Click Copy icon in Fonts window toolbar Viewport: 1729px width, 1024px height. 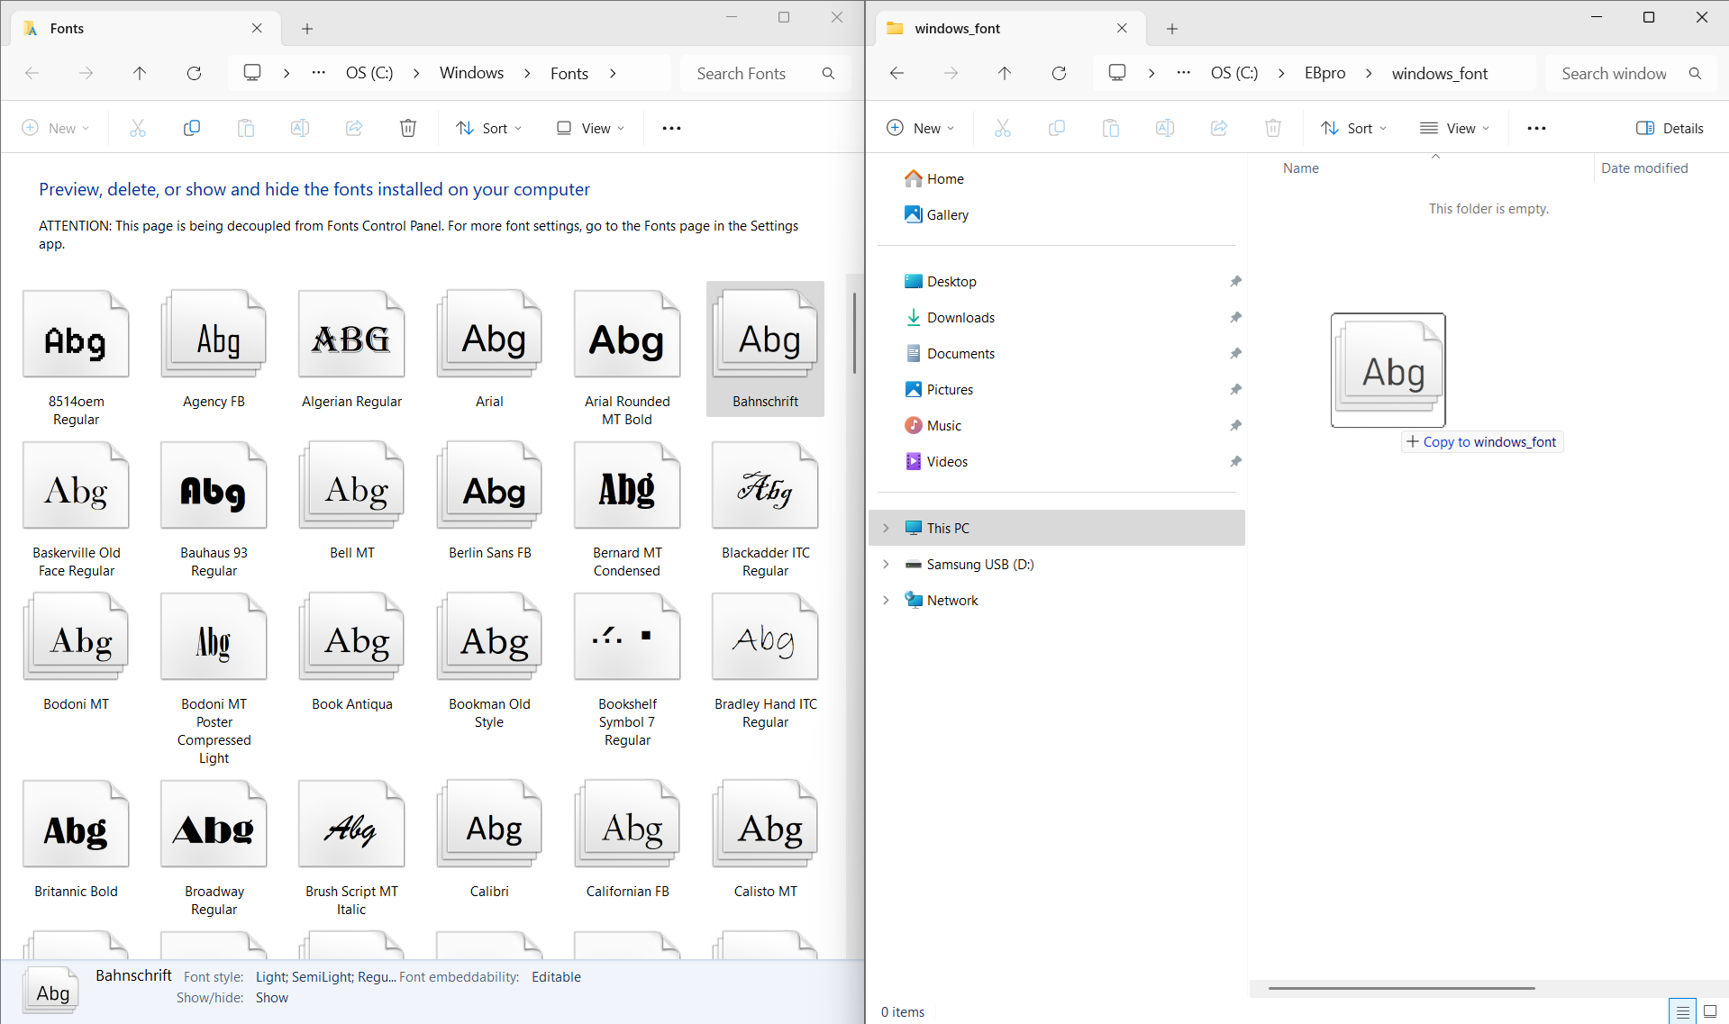(192, 128)
